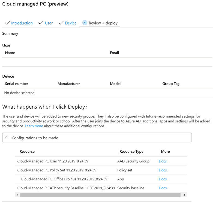The width and height of the screenshot is (213, 209).
Task: Click the Serial number column header
Action: click(x=17, y=84)
